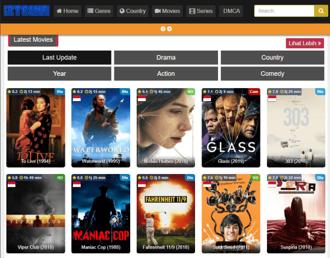This screenshot has width=330, height=258.
Task: Click the gear icons on orange bar
Action: (x=166, y=29)
